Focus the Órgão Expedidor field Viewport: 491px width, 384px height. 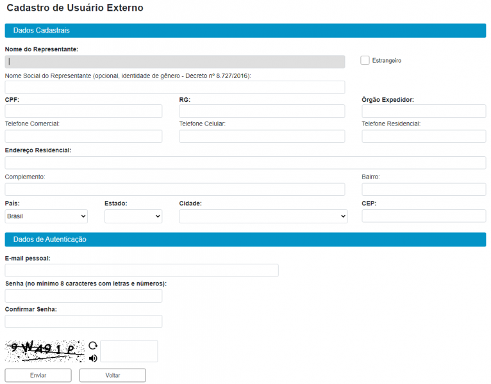424,111
